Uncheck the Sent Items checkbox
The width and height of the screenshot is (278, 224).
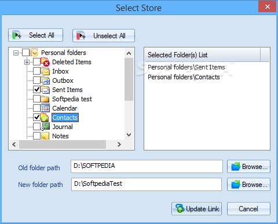(x=36, y=90)
